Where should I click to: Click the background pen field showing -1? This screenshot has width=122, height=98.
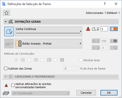pos(104,48)
